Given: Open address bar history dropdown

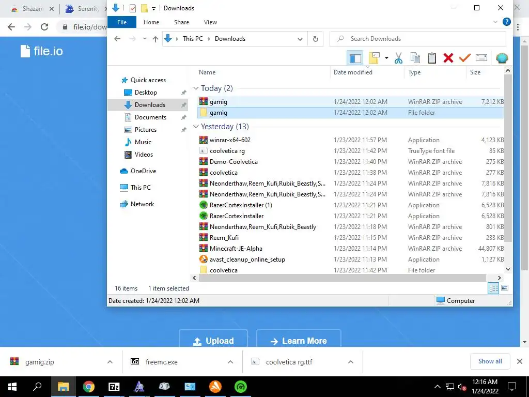Looking at the screenshot, I should [x=300, y=39].
